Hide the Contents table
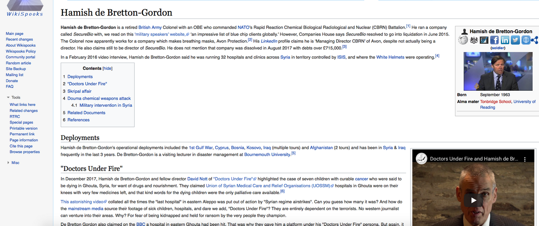Image resolution: width=539 pixels, height=226 pixels. (x=107, y=68)
